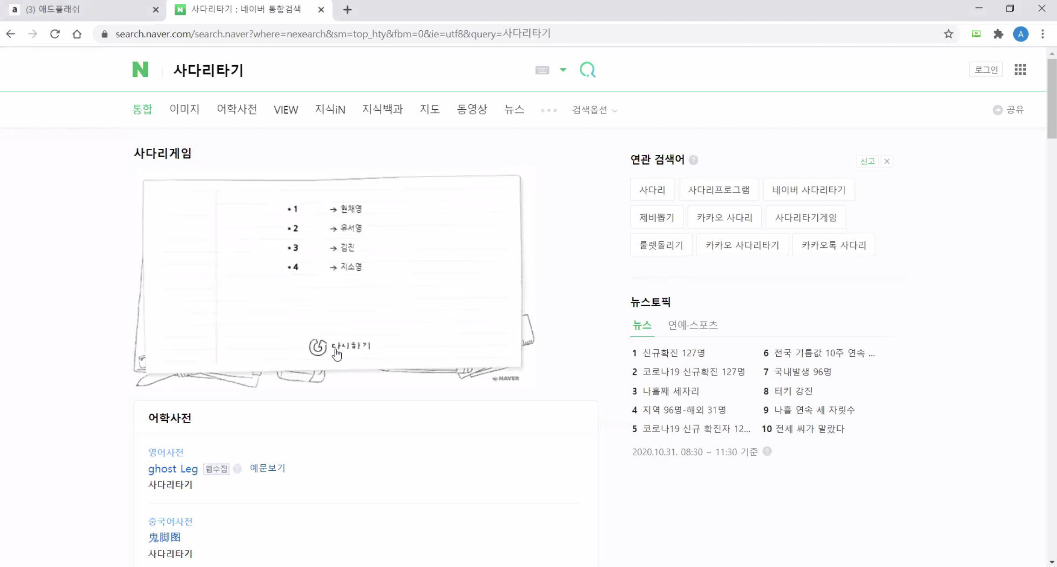1057x567 pixels.
Task: Reload the page with refresh icon
Action: [55, 33]
